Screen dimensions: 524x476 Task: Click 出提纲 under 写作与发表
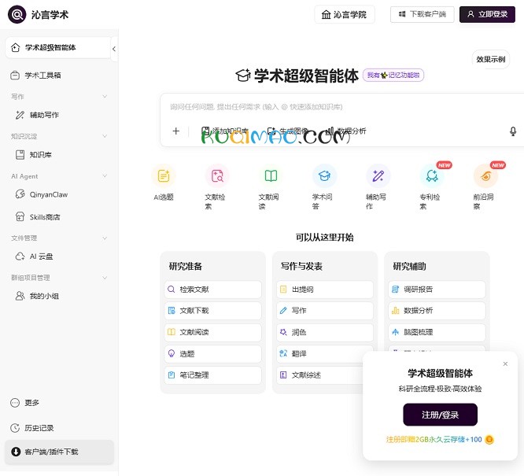[325, 290]
